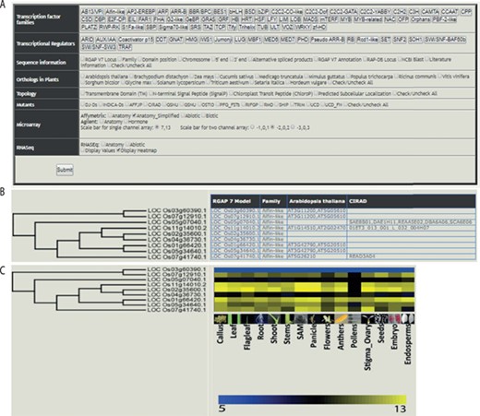Screen dimensions: 480x416
Task: Click the Flowers tissue thumbnail icon
Action: click(327, 318)
